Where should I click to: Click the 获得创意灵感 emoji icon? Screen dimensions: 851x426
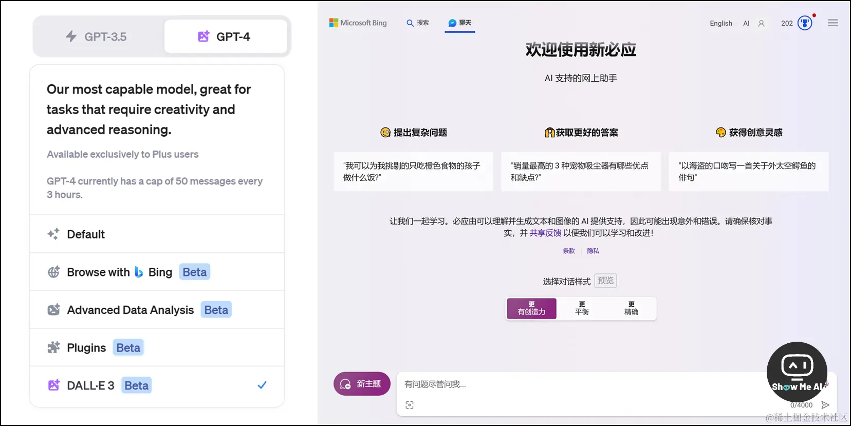tap(720, 133)
